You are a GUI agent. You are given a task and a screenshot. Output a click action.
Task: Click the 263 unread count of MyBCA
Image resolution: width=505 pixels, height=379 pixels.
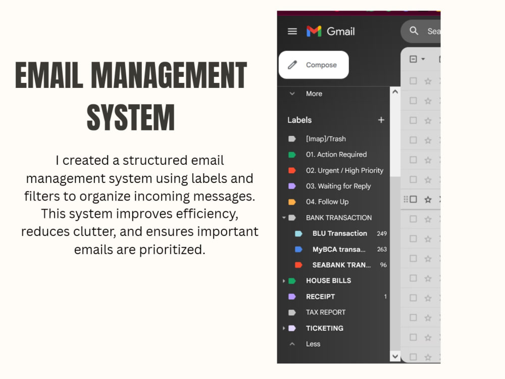(382, 249)
